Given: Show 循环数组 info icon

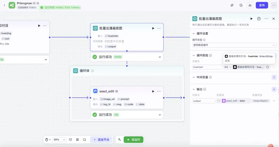Looking at the screenshot, I should point(210,55).
